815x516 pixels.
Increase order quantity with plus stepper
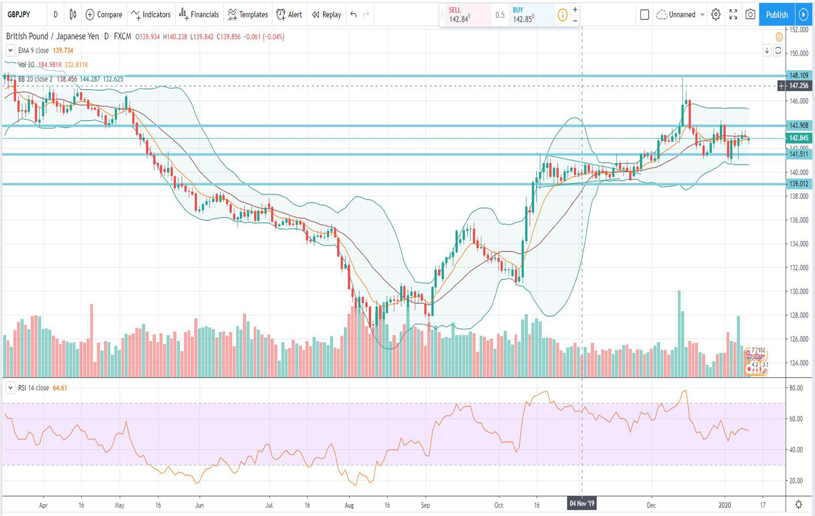click(575, 9)
